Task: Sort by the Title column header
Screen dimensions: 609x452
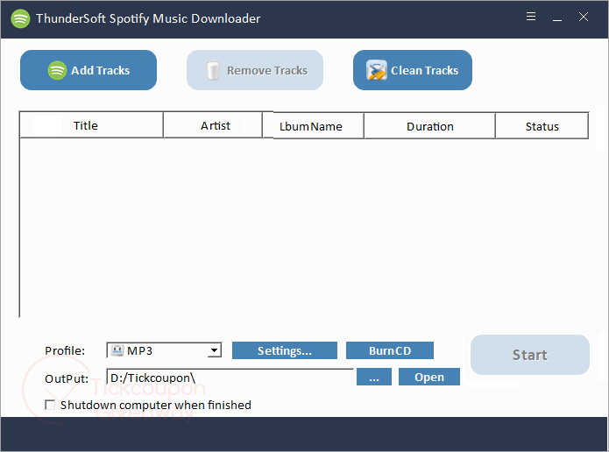Action: coord(91,125)
